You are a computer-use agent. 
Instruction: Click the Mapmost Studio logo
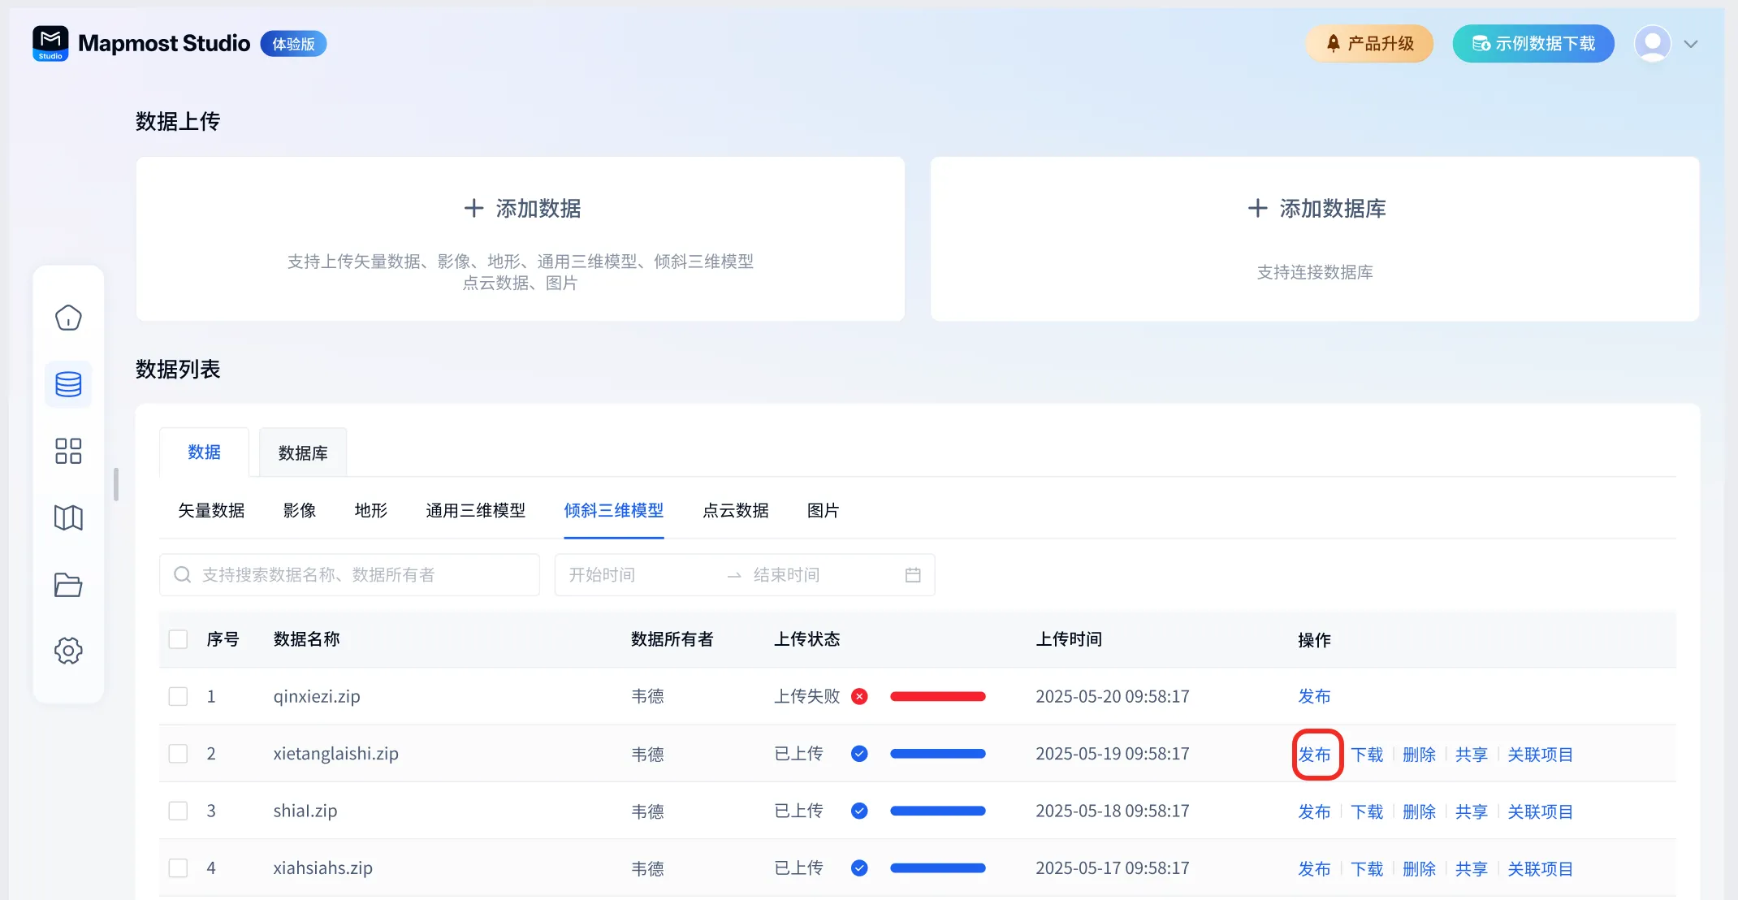[50, 43]
